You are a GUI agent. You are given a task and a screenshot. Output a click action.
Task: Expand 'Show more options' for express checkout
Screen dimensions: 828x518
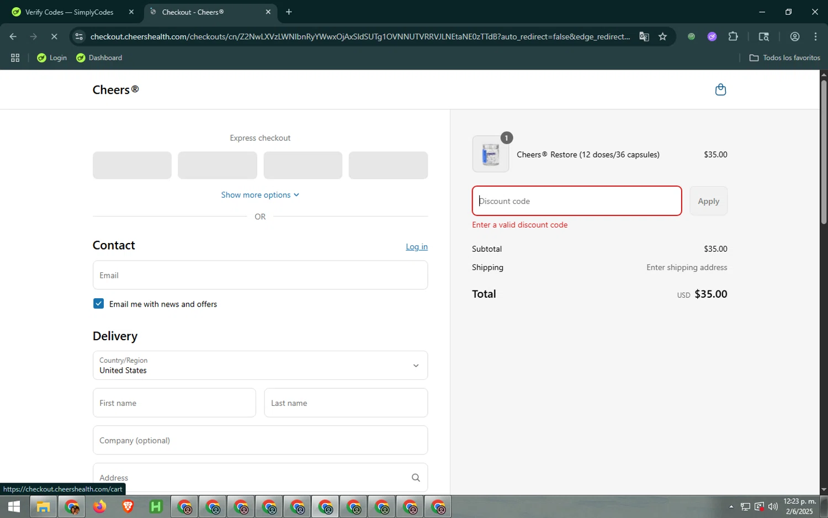(260, 195)
